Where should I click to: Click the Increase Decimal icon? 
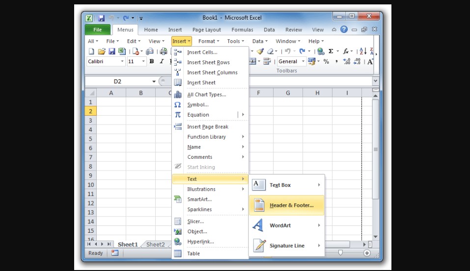[x=347, y=62]
